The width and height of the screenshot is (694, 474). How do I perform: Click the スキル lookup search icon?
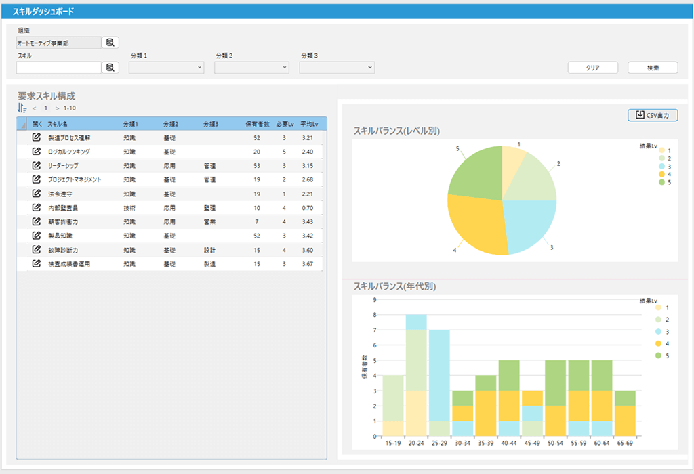[110, 68]
